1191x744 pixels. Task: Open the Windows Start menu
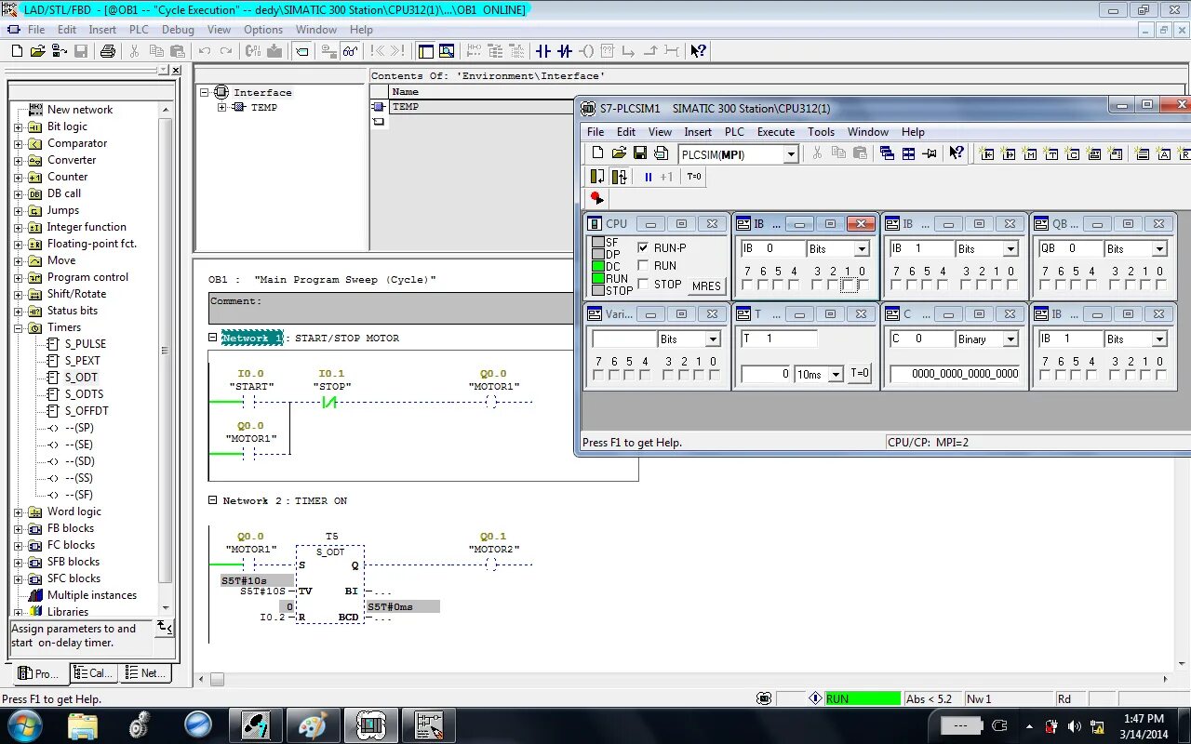pyautogui.click(x=23, y=724)
